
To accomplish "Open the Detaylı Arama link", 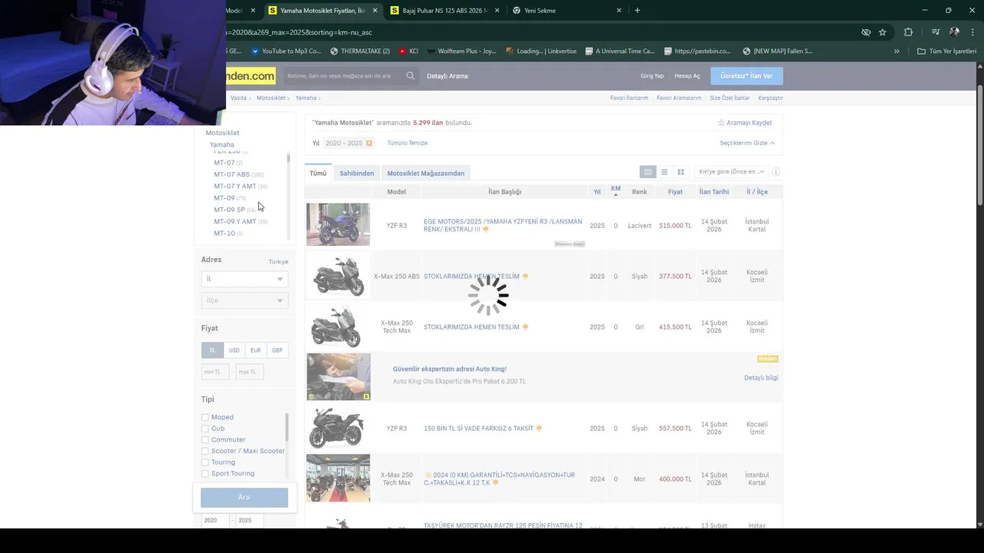I will pos(447,76).
